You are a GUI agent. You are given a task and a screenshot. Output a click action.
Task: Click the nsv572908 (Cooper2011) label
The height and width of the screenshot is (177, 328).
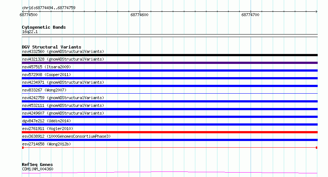coord(46,75)
